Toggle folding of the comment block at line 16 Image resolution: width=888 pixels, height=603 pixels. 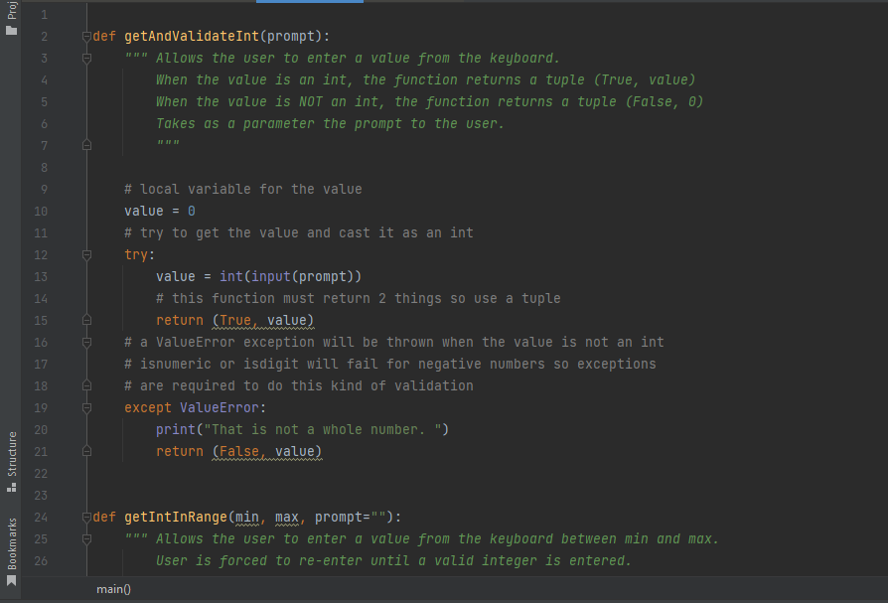coord(86,342)
